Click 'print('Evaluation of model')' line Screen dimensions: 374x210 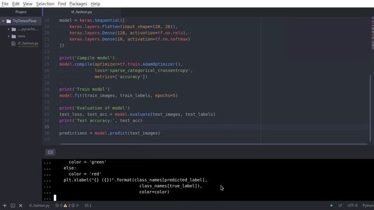tap(95, 108)
